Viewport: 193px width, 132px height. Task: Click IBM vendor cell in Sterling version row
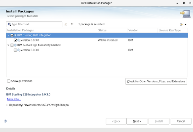(130, 40)
